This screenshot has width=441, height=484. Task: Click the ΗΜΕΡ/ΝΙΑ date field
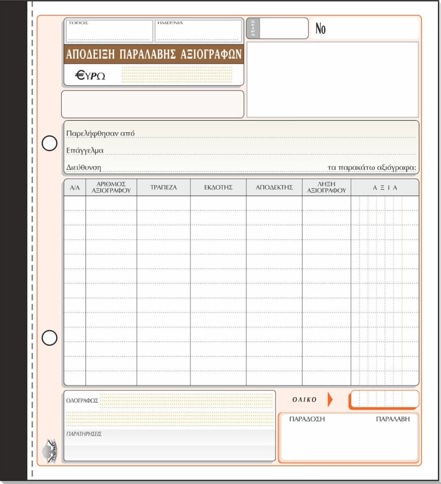[x=198, y=31]
